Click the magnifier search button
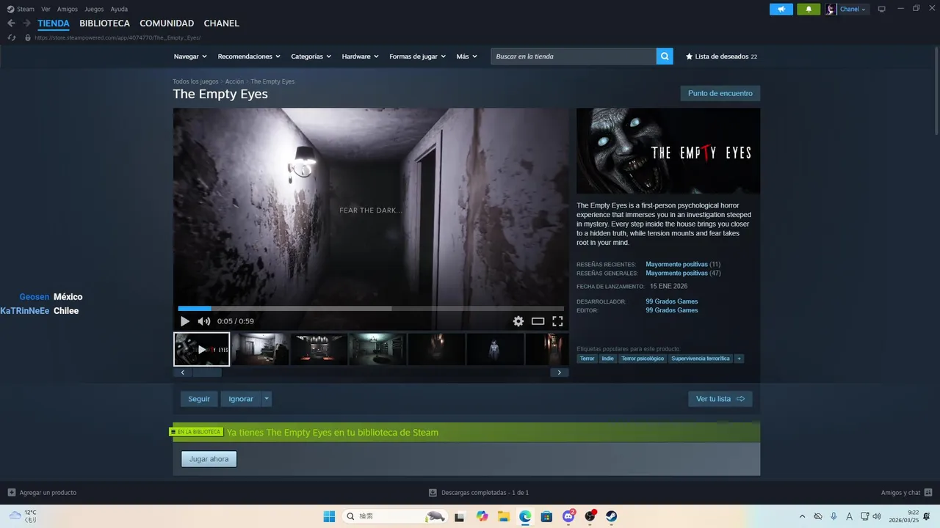The height and width of the screenshot is (528, 940). coord(665,56)
